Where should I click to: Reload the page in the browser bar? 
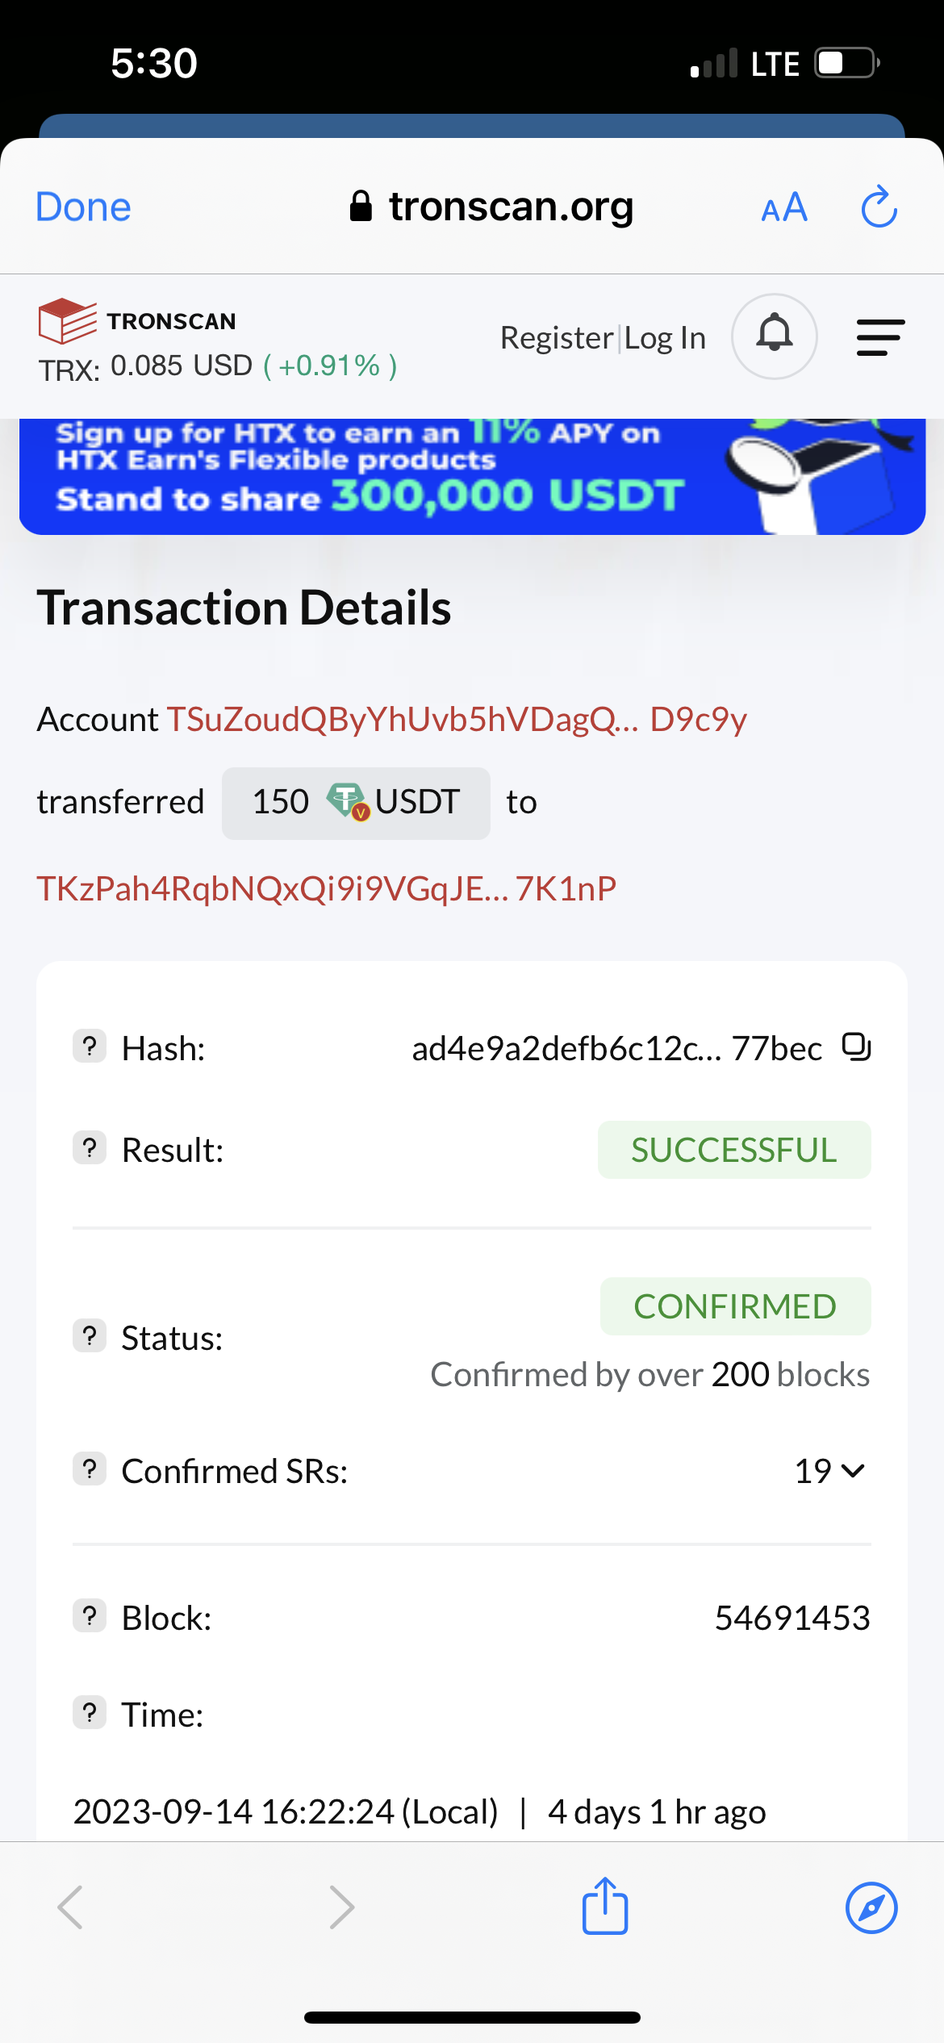879,207
